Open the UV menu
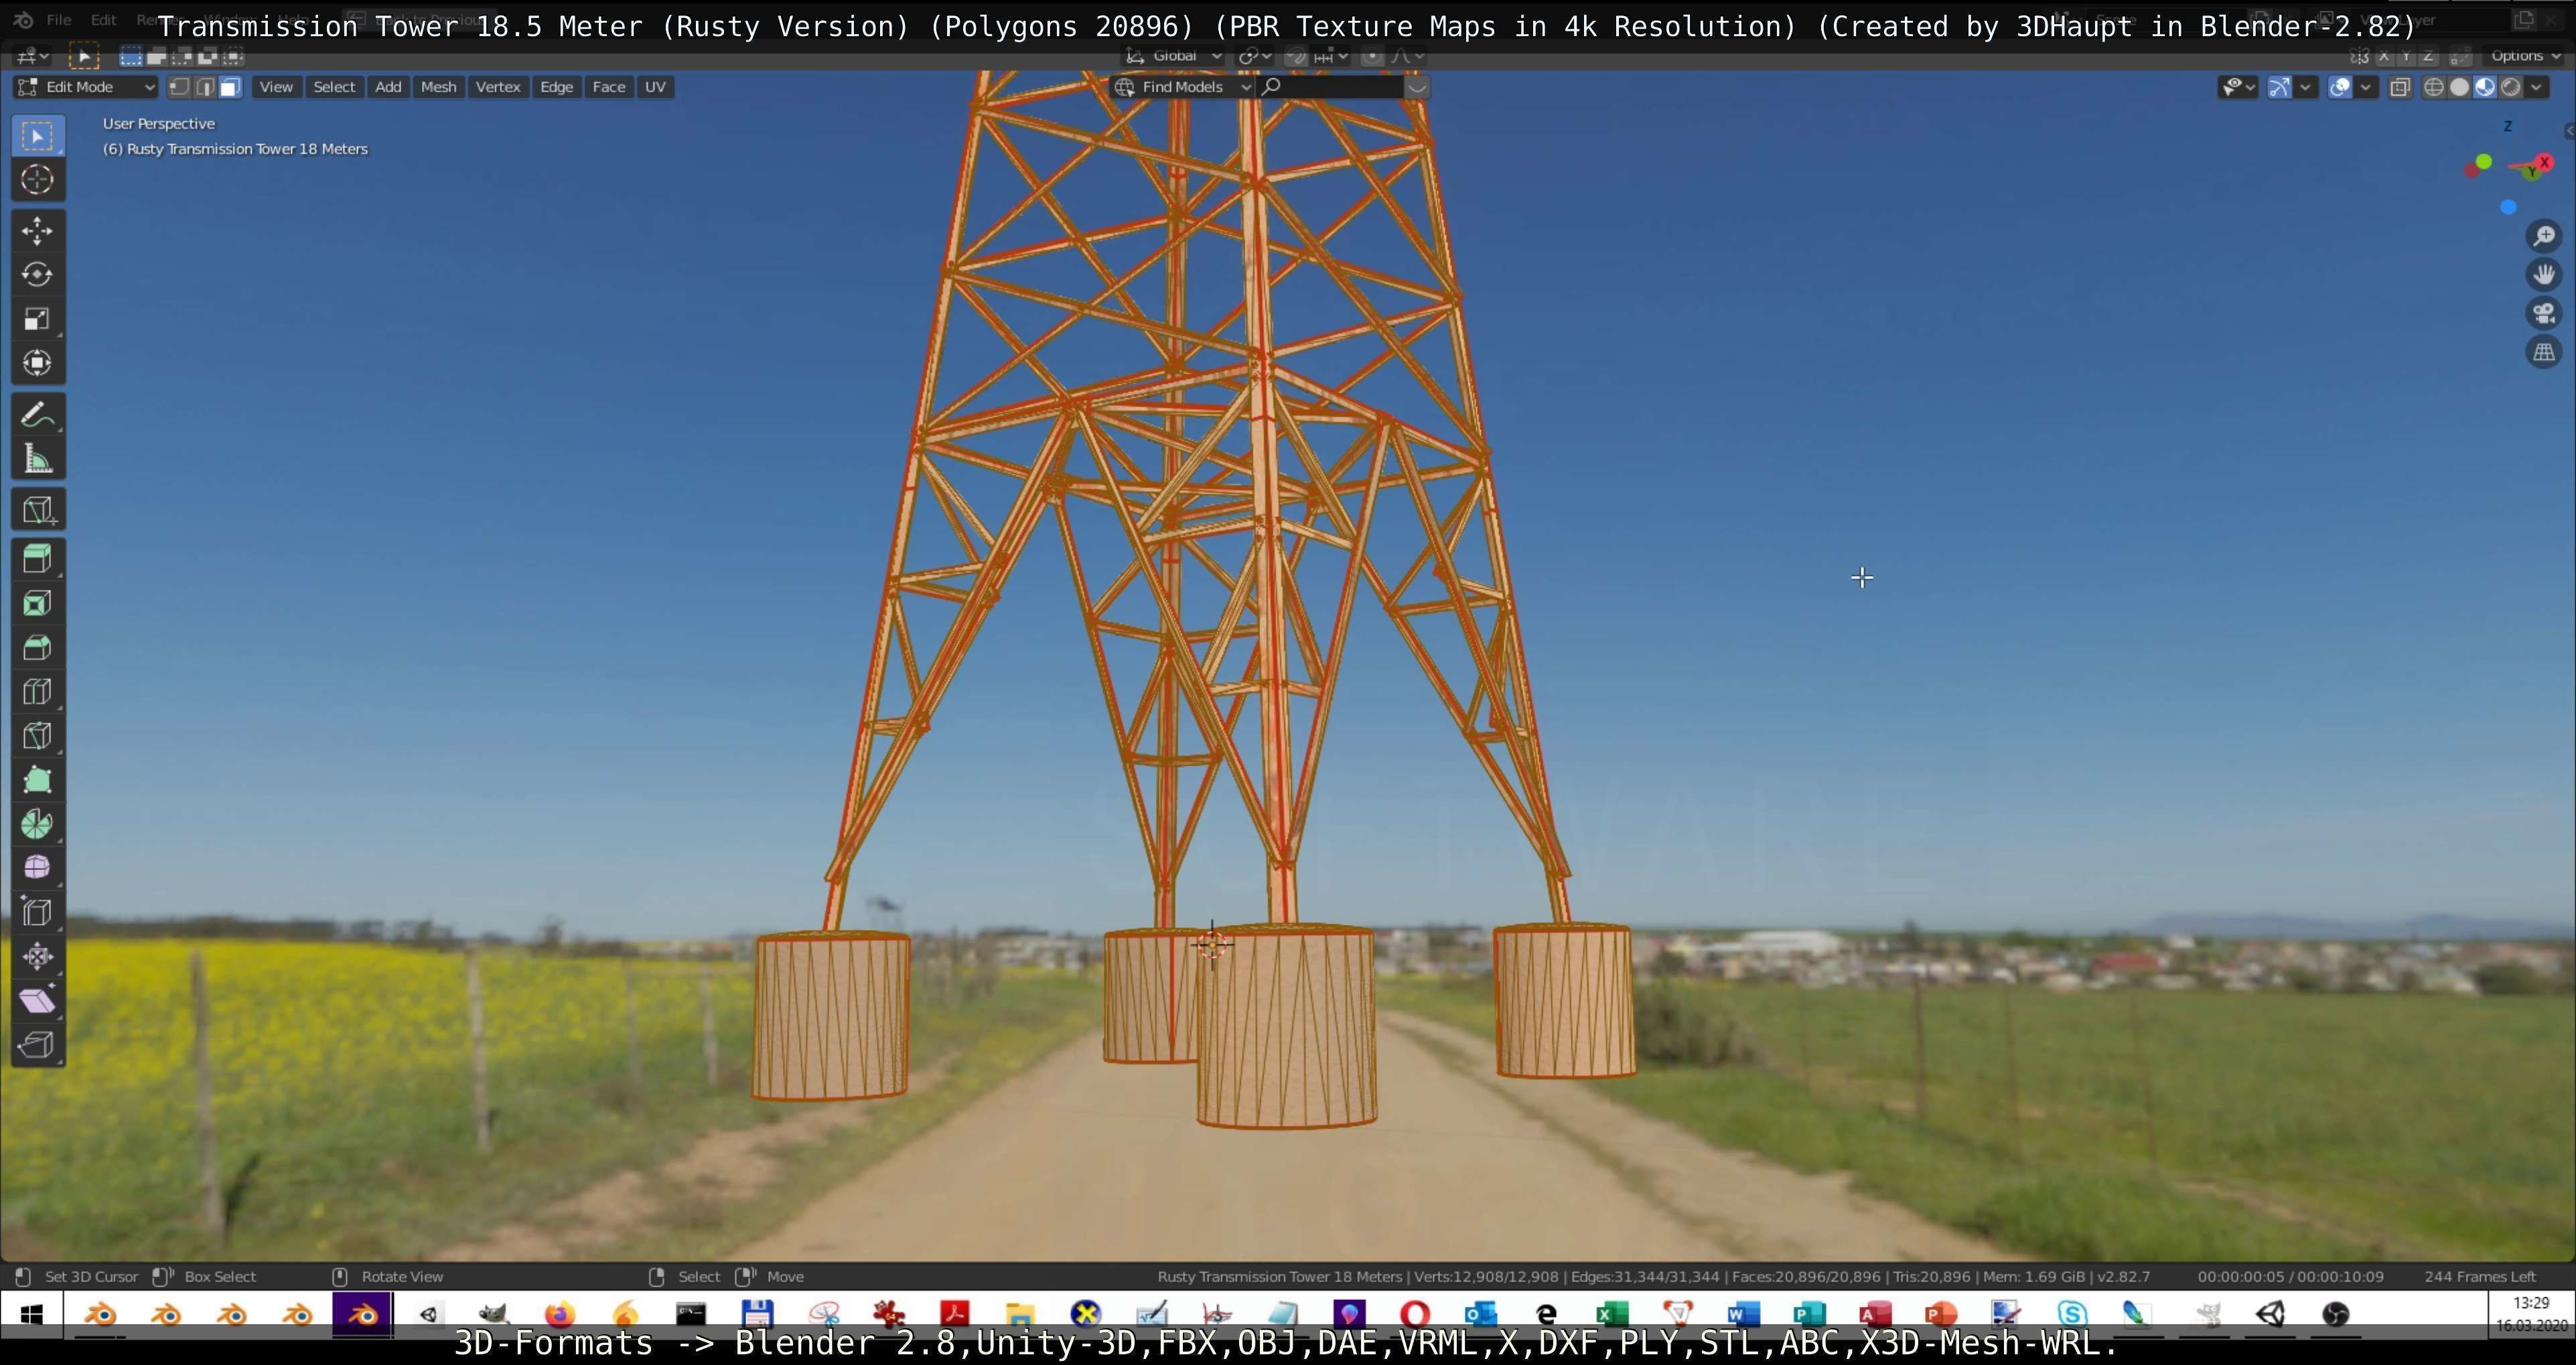 [655, 87]
